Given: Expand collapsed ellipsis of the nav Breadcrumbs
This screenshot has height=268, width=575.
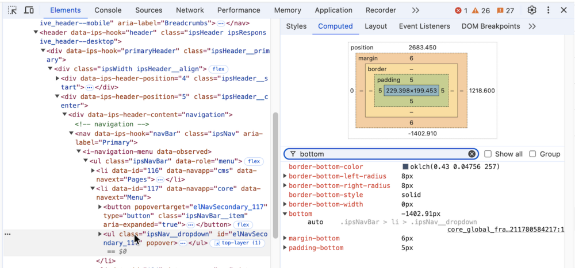Looking at the screenshot, I should coord(220,24).
